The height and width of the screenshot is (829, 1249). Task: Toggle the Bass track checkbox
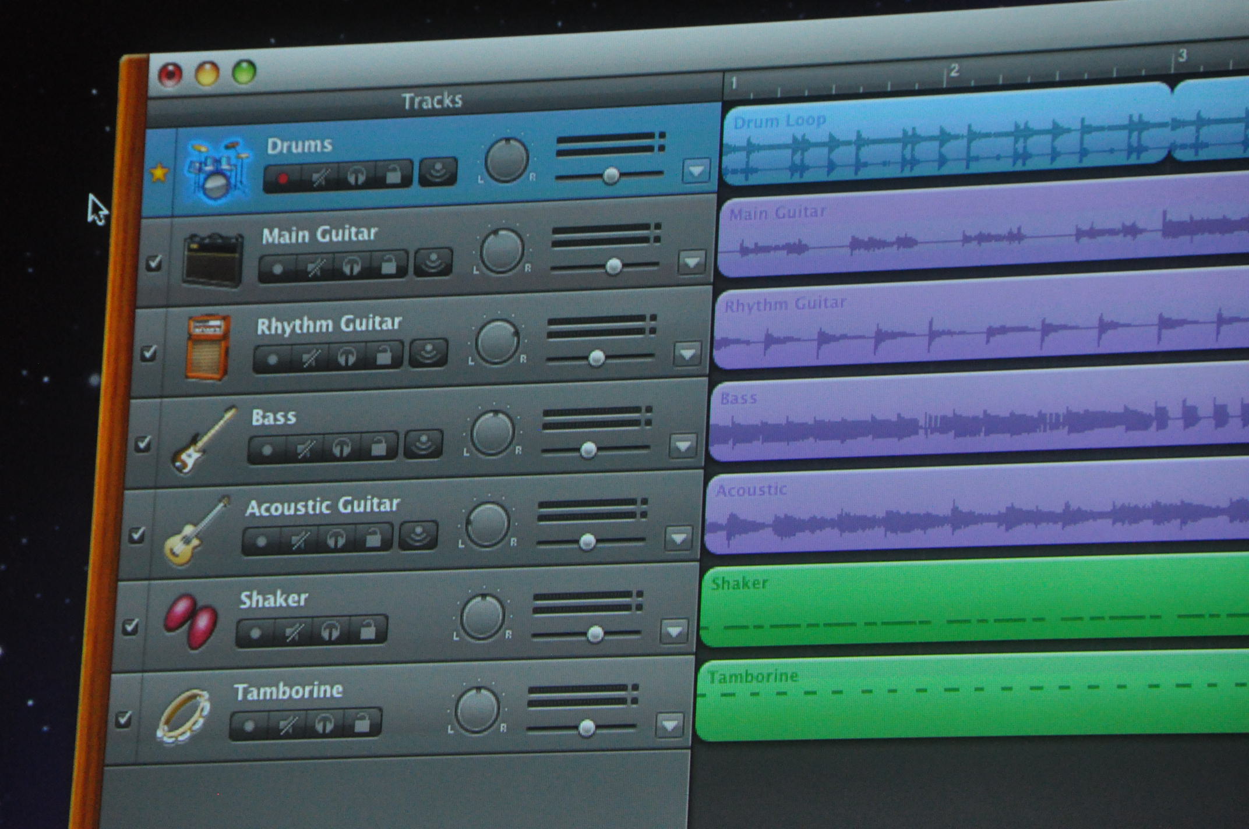[x=143, y=444]
